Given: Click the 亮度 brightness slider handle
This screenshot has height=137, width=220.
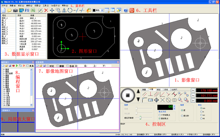Looking at the screenshot, I should point(136,109).
